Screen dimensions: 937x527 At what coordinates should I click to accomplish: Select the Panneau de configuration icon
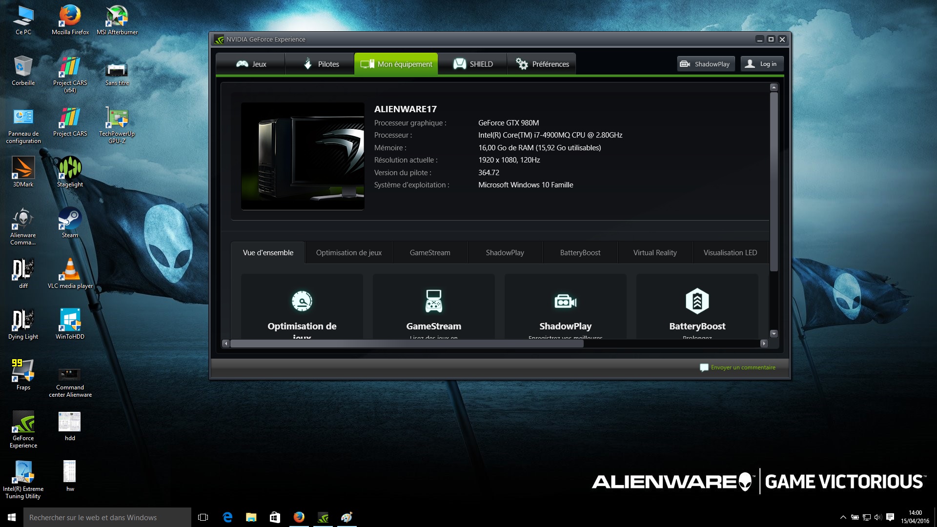[23, 126]
